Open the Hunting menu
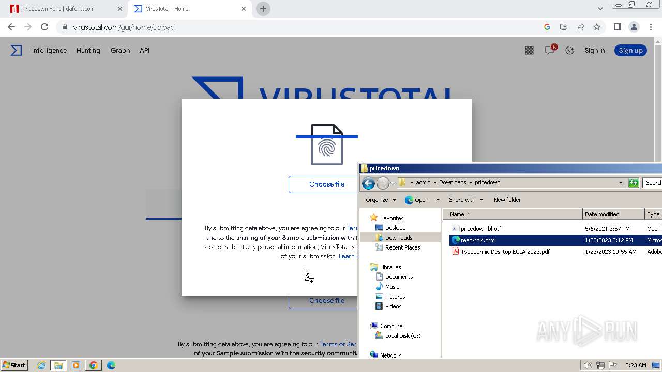Screen dimensions: 662x372 (88, 50)
